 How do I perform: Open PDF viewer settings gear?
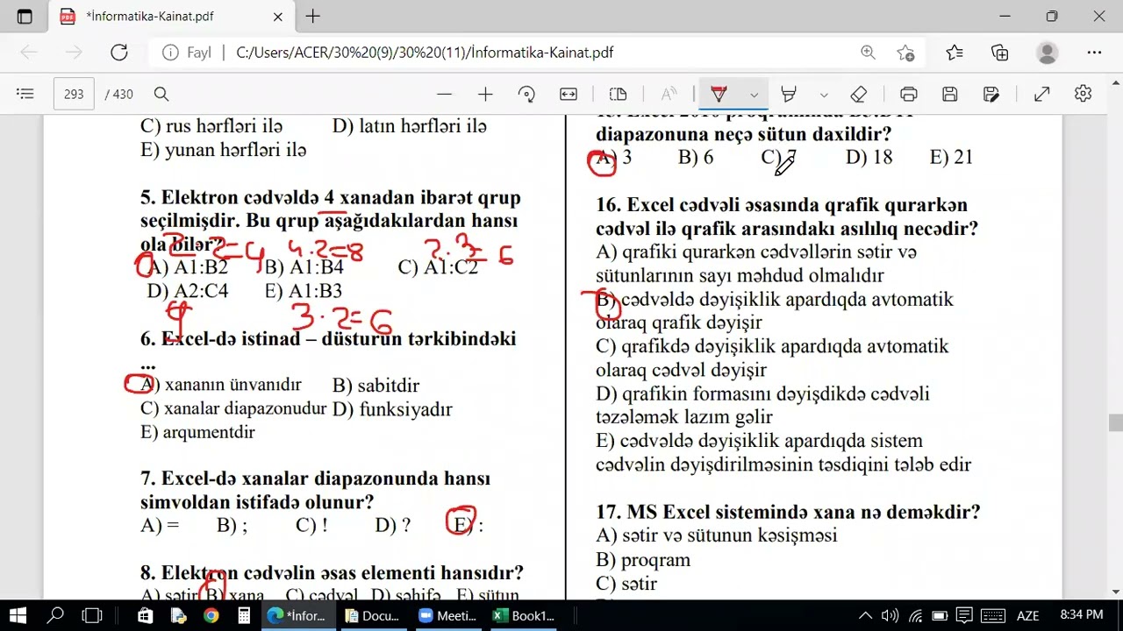pos(1084,94)
